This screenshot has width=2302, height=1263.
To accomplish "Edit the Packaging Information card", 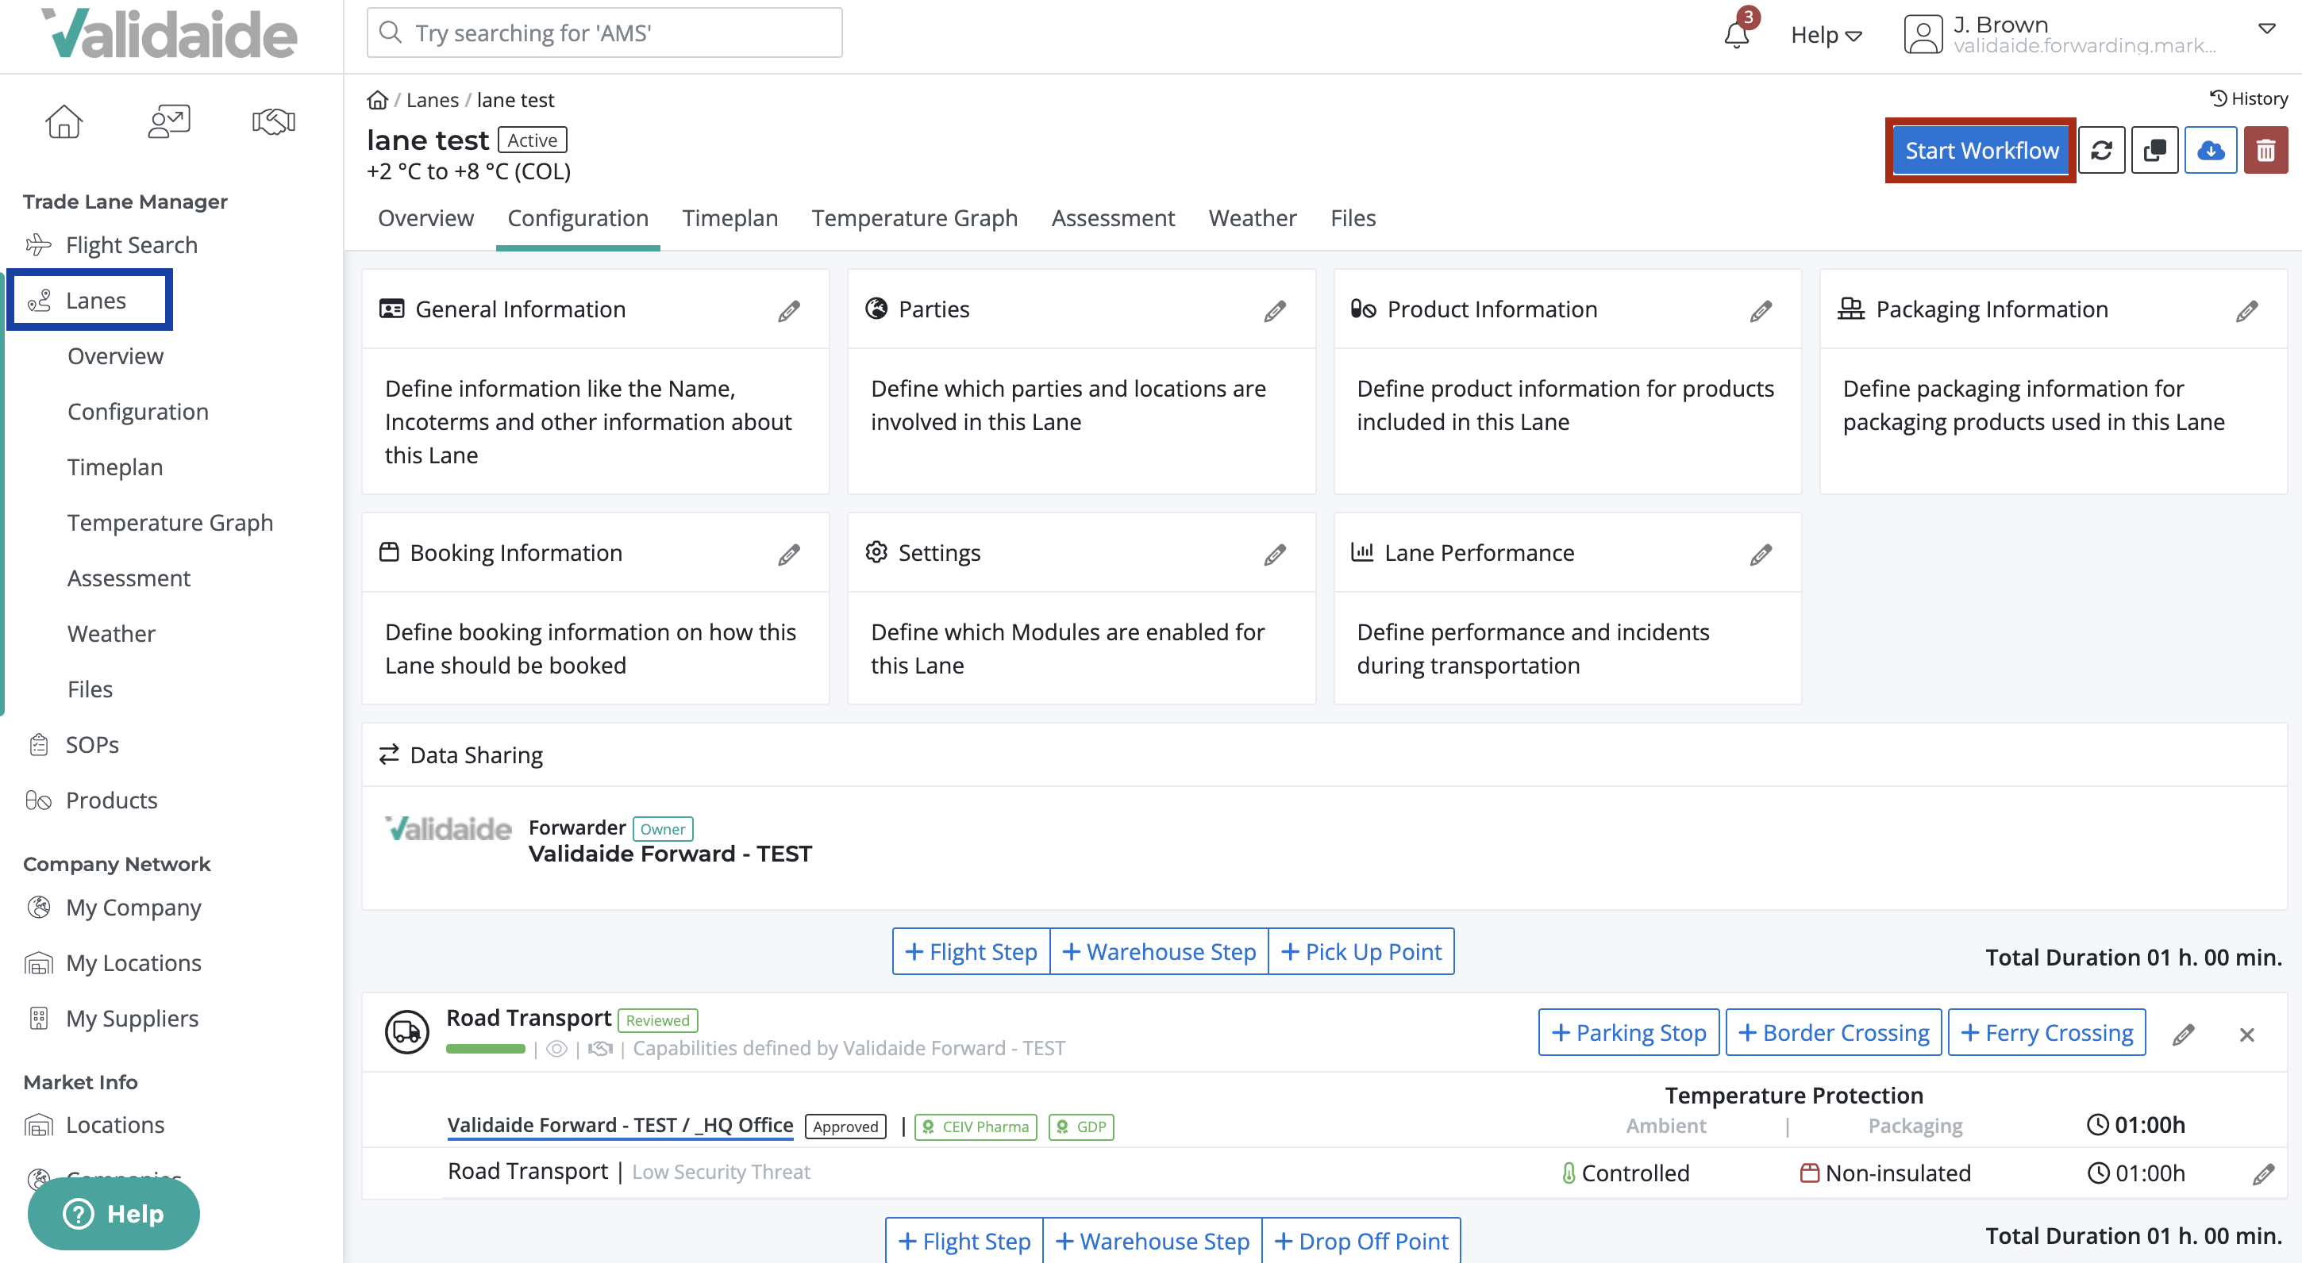I will click(2247, 310).
